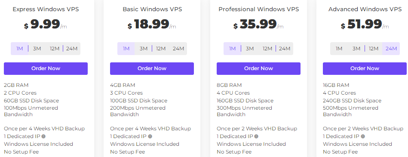Switch Professional Windows VPS to 3M term

pos(250,49)
